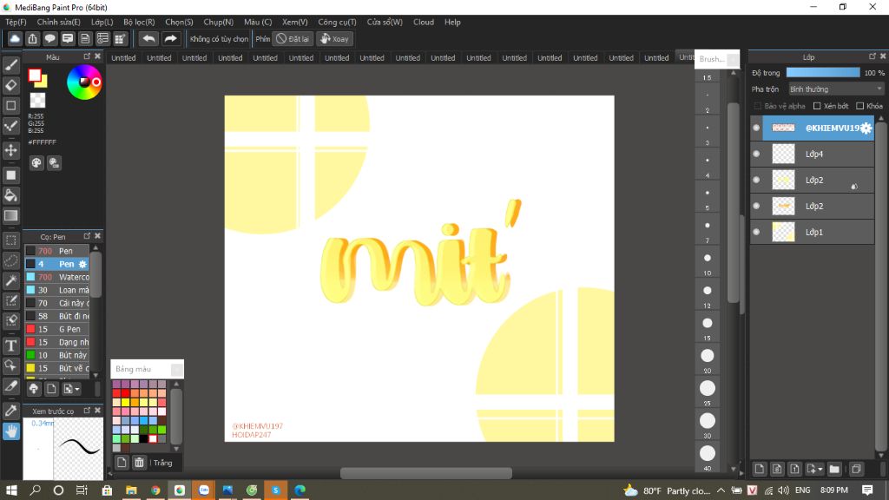889x500 pixels.
Task: Click the Redo arrow in toolbar
Action: tap(170, 38)
